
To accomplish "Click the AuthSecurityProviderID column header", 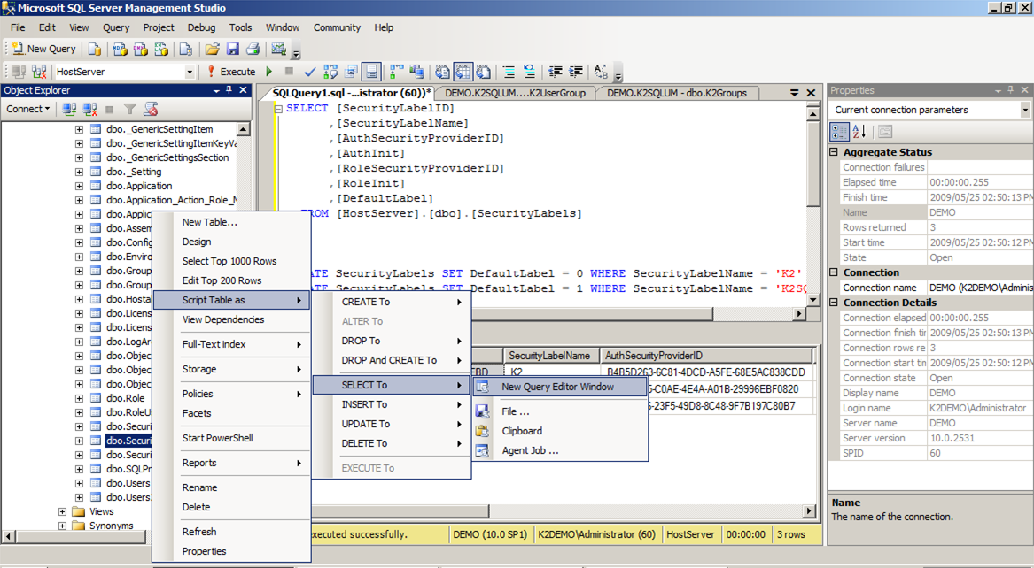I will click(706, 356).
